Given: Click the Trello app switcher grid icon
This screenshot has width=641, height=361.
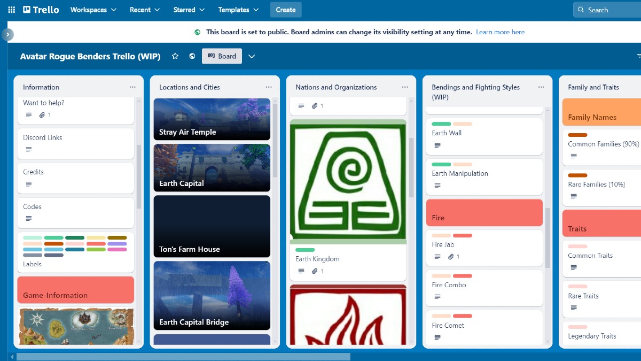Looking at the screenshot, I should (x=11, y=9).
